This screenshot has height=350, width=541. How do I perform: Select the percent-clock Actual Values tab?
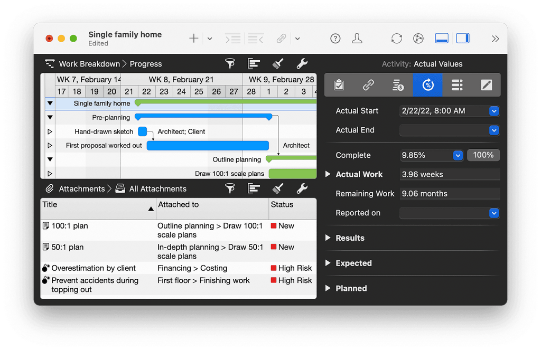[x=427, y=84]
